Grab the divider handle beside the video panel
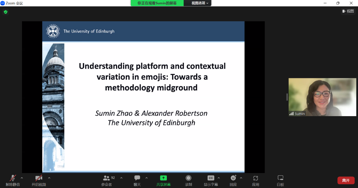 point(287,97)
